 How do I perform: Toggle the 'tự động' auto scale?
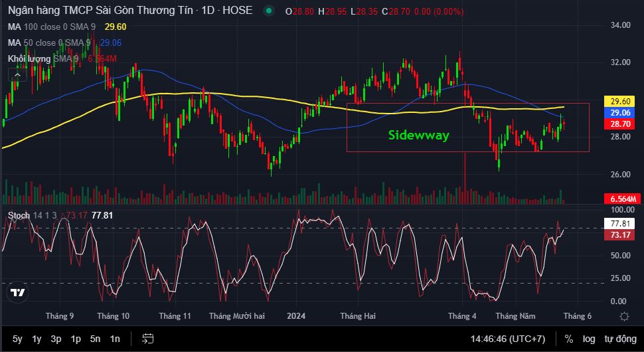[619, 339]
